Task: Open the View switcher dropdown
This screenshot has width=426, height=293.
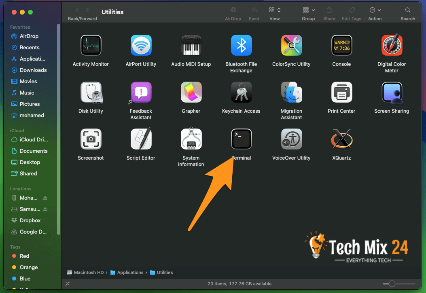Action: pos(275,10)
